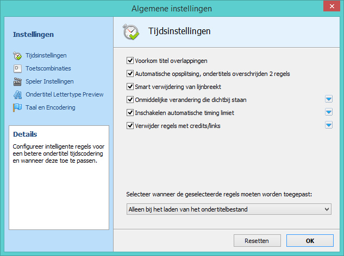Click the large clock icon in header
Image resolution: width=344 pixels, height=256 pixels.
(x=132, y=31)
